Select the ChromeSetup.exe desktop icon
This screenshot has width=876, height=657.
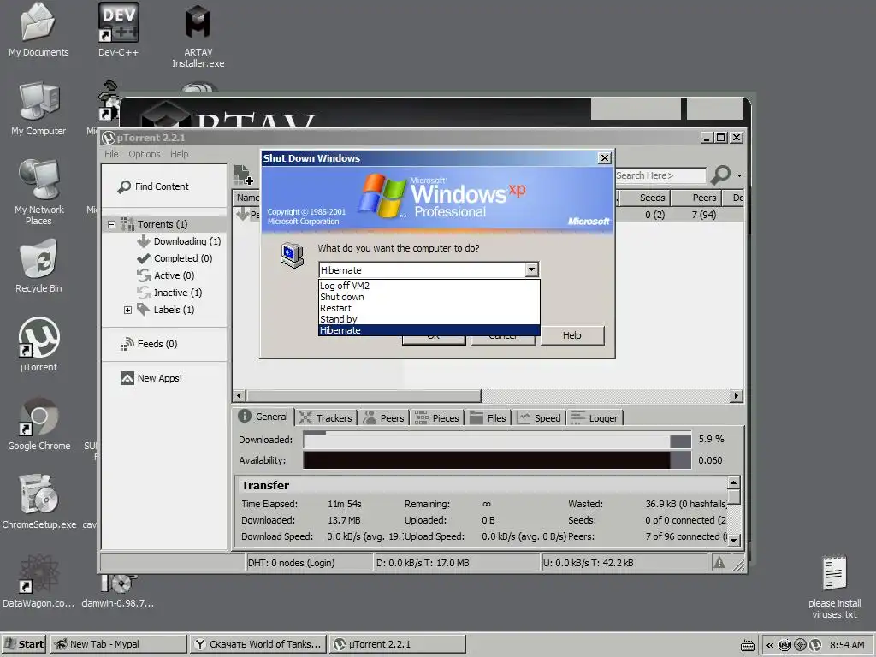(38, 501)
